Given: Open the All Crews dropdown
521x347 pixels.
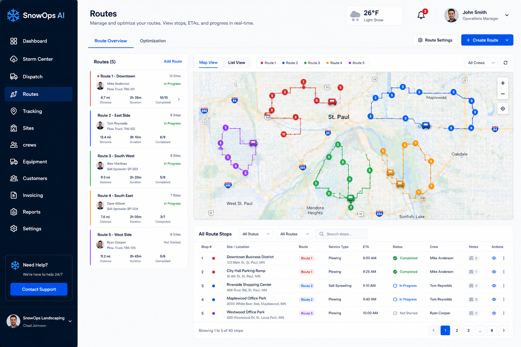Looking at the screenshot, I should [481, 63].
